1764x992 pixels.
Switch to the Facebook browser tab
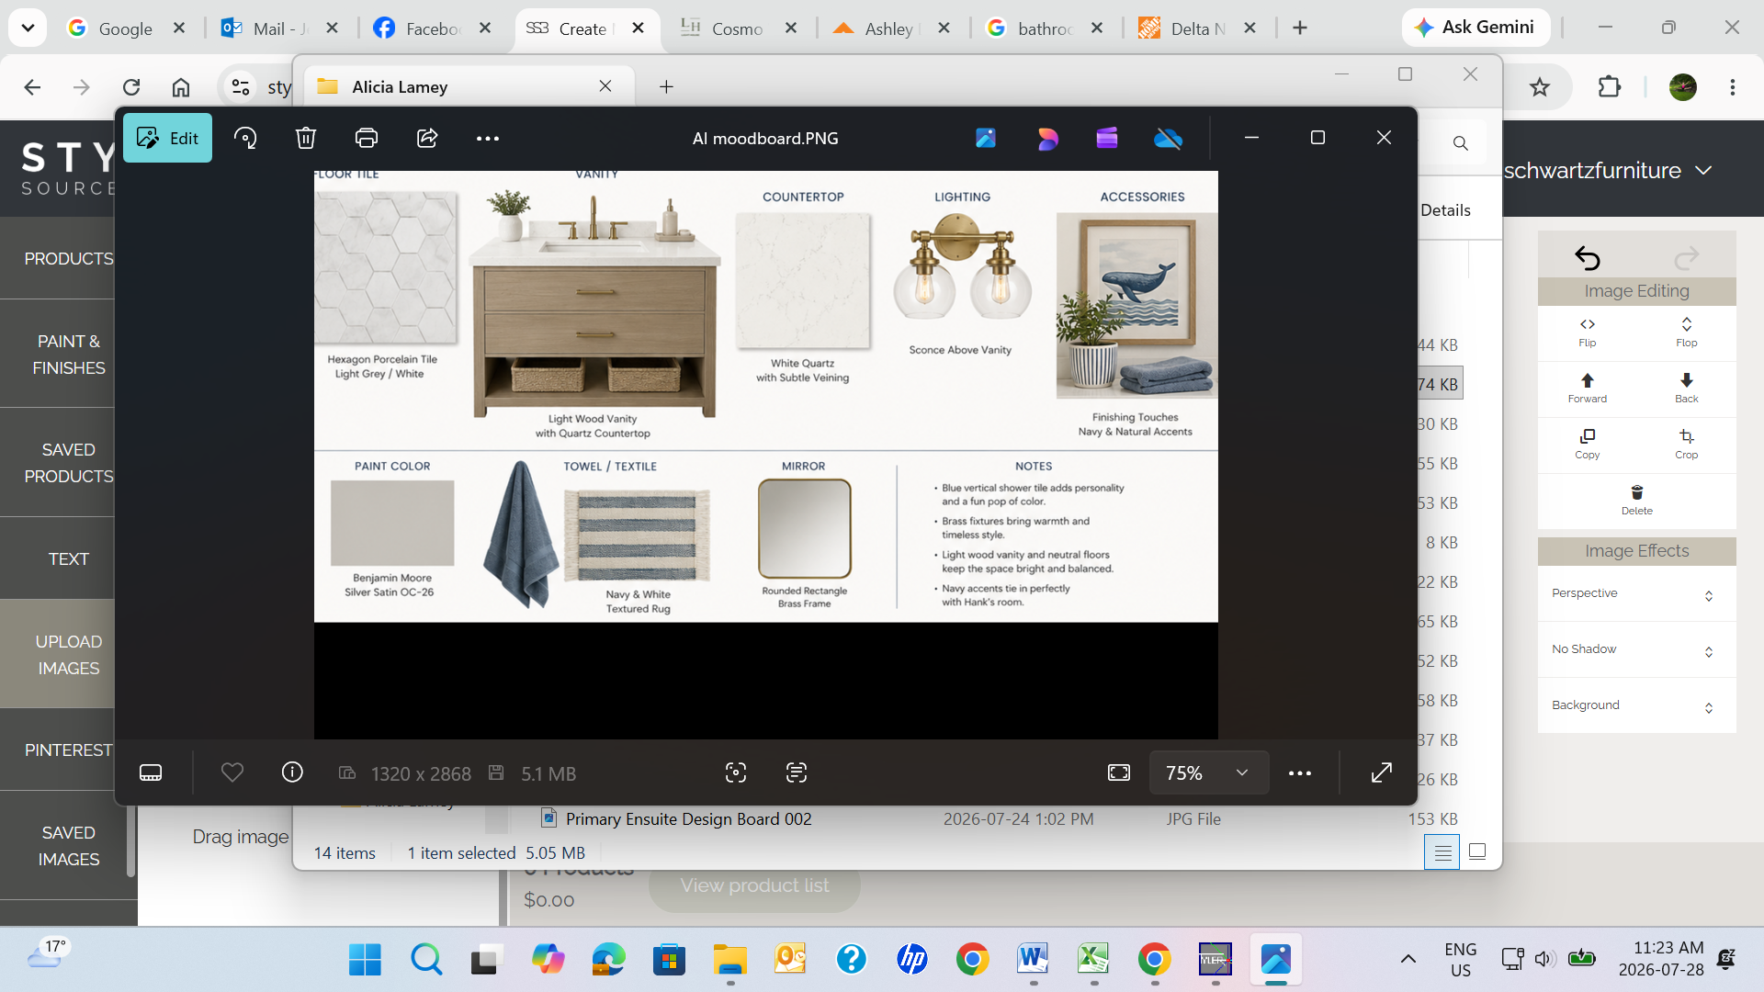click(x=432, y=28)
